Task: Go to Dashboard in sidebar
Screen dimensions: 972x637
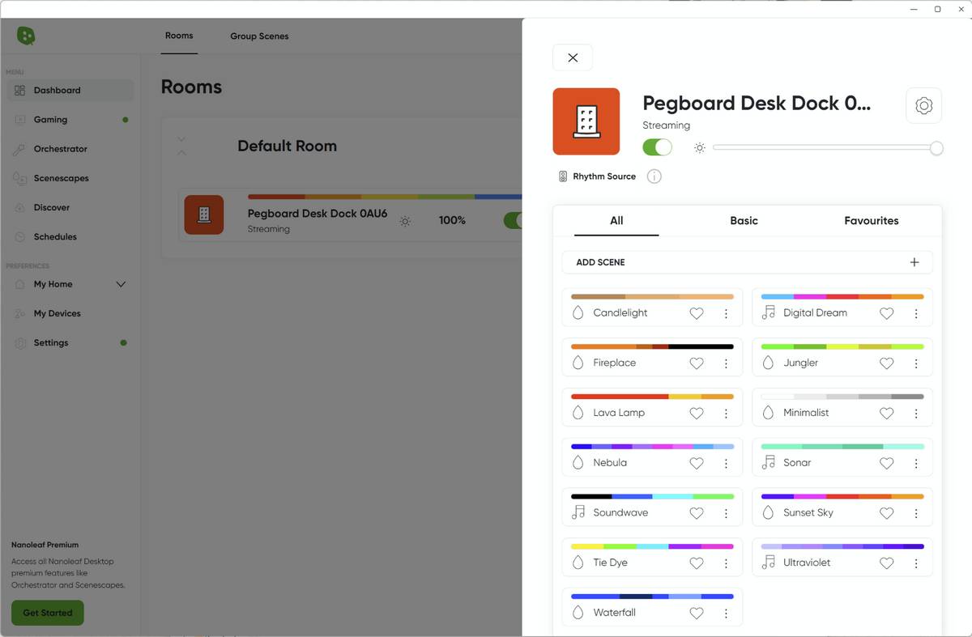Action: tap(70, 91)
